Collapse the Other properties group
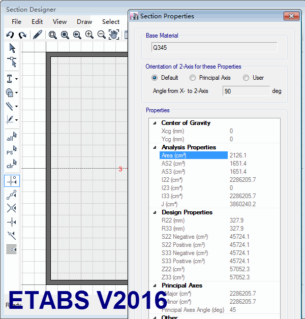 (155, 317)
